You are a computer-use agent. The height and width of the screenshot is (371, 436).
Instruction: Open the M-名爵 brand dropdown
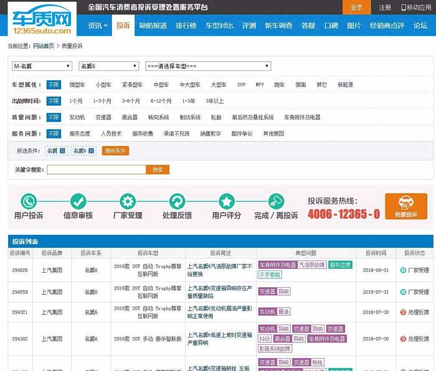pyautogui.click(x=42, y=66)
